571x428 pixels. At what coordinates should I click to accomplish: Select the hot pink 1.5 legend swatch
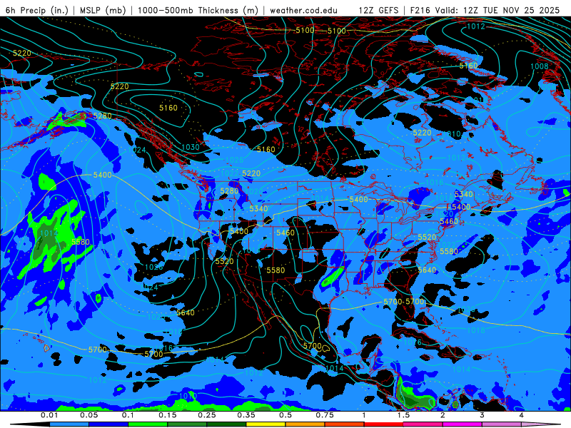click(423, 424)
